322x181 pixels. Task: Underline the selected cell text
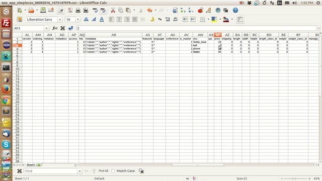(102, 20)
